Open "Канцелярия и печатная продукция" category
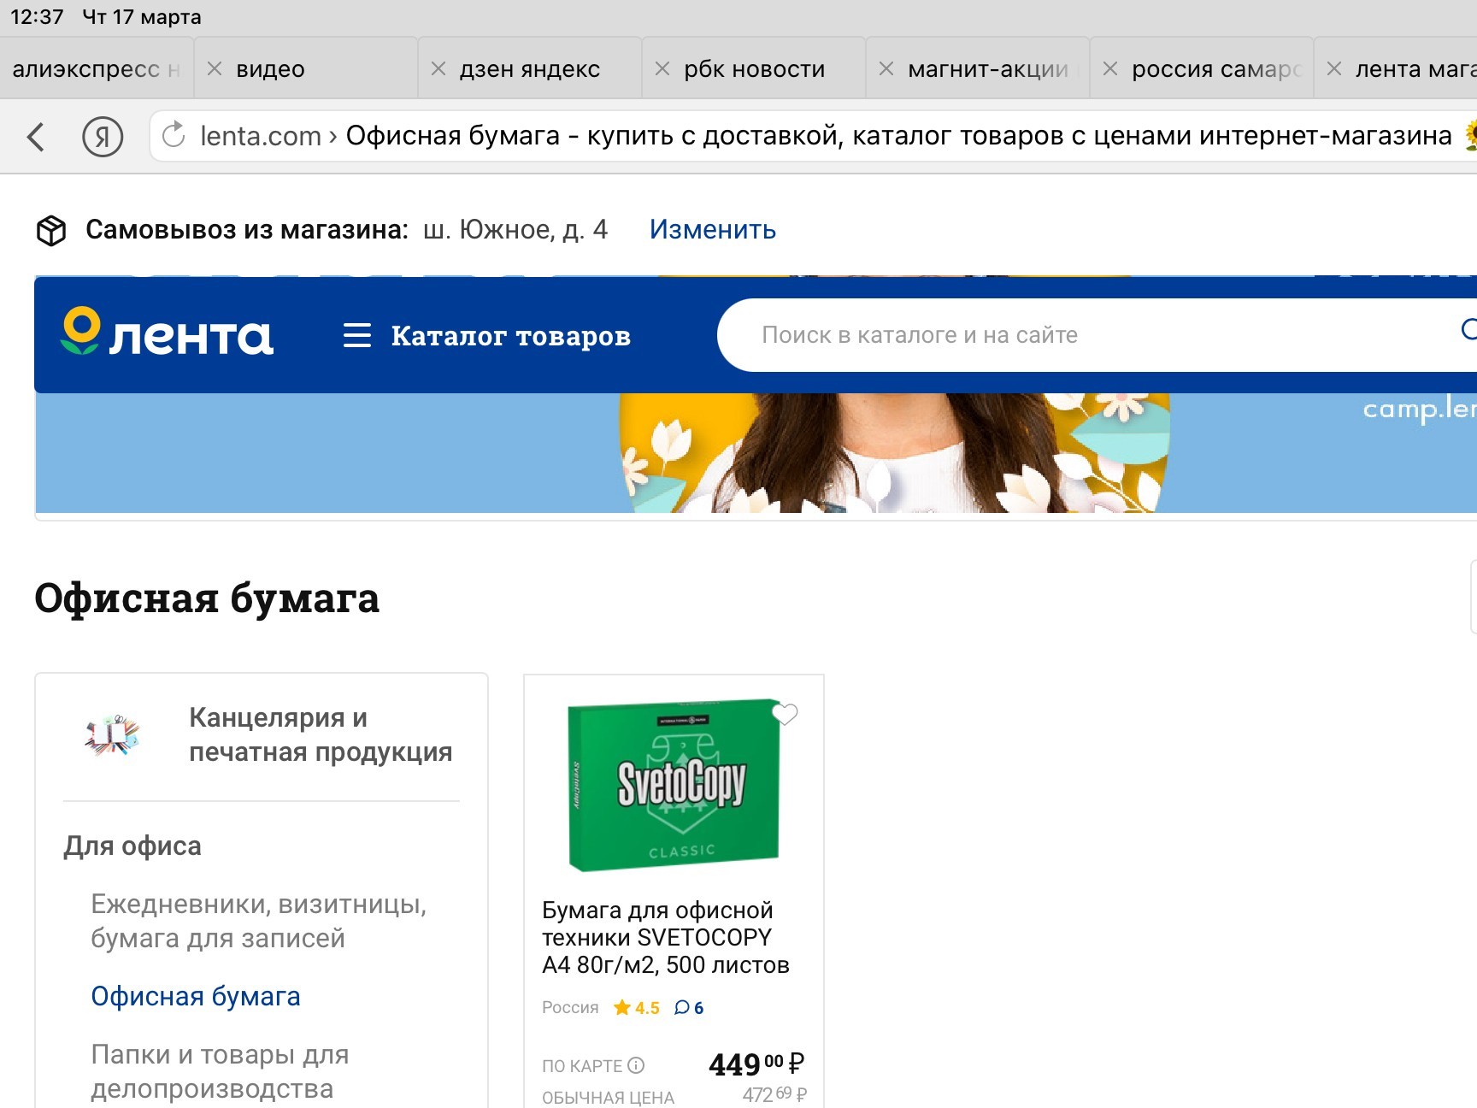 321,734
